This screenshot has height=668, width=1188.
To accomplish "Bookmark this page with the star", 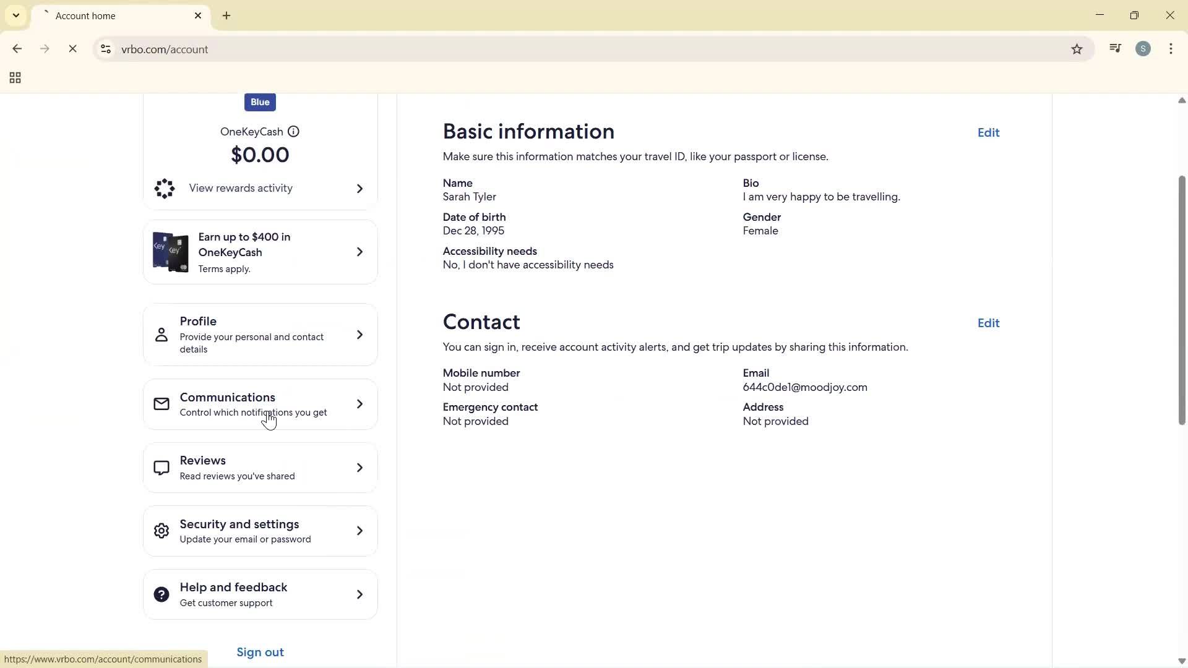I will (1077, 49).
